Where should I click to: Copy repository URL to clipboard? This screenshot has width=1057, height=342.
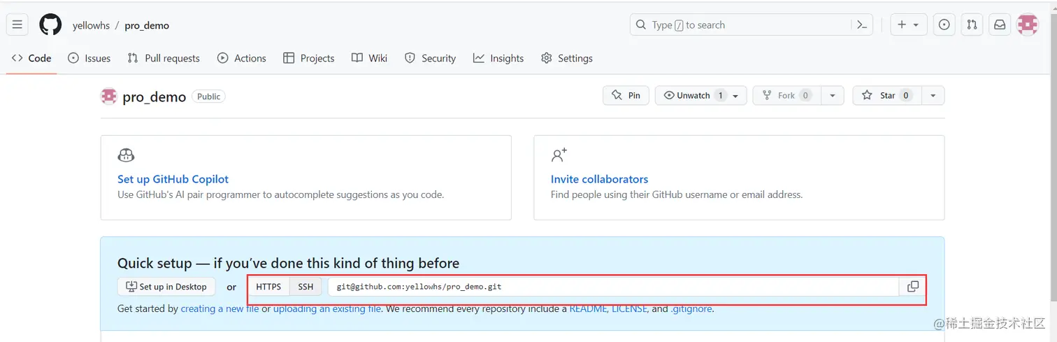(912, 287)
